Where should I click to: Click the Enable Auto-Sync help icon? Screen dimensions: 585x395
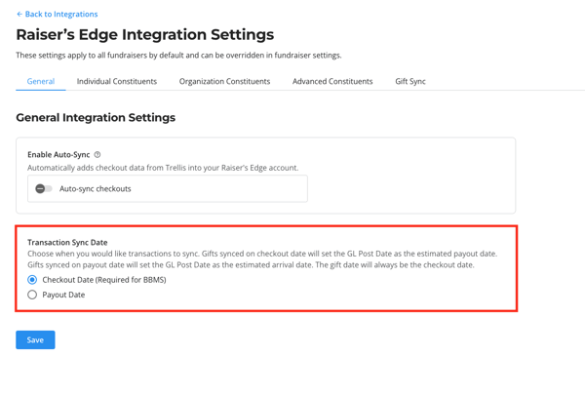[97, 154]
